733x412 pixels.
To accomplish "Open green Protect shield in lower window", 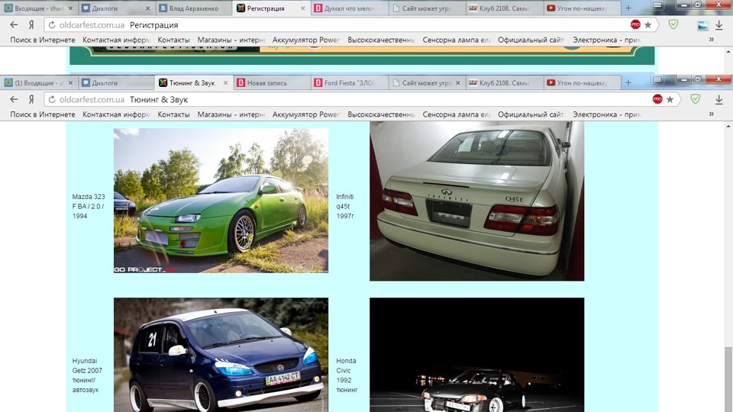I will [696, 98].
